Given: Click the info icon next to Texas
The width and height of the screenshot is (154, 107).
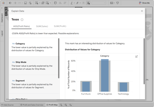Looking at the screenshot, I should (x=22, y=20).
